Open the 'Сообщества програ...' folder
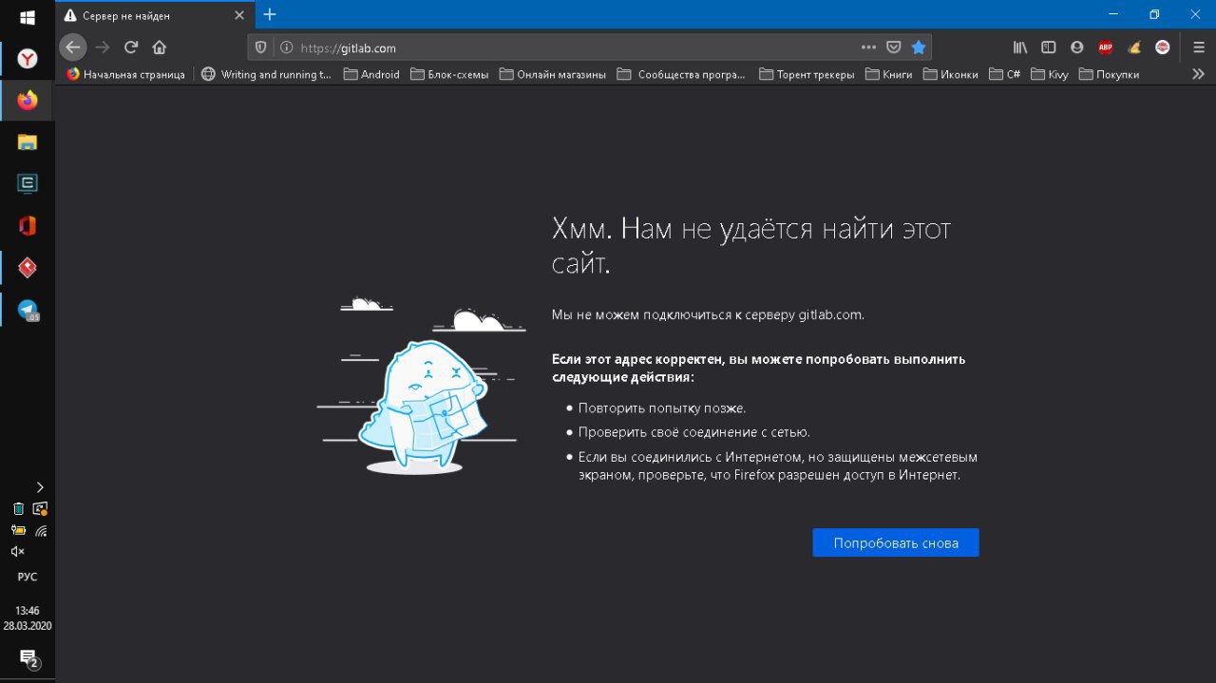The width and height of the screenshot is (1216, 683). 681,74
